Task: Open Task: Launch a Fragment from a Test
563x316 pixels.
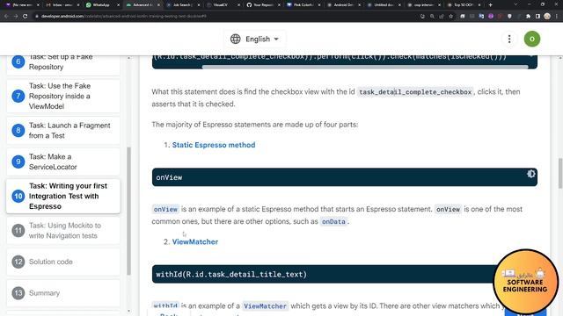Action: click(63, 131)
